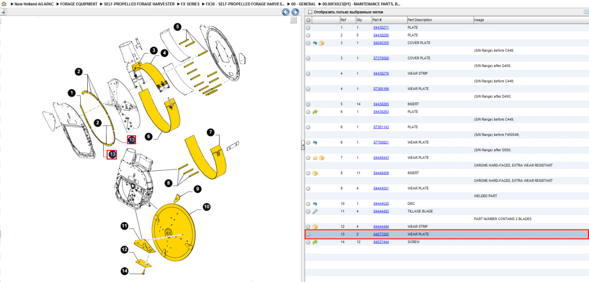The width and height of the screenshot is (589, 282).
Task: Open part number link 87380166
Action: (381, 89)
